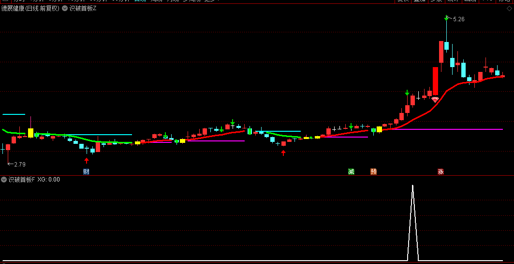The height and width of the screenshot is (264, 514).
Task: Click the green down arrow at the 5.26 high
Action: [x=446, y=18]
